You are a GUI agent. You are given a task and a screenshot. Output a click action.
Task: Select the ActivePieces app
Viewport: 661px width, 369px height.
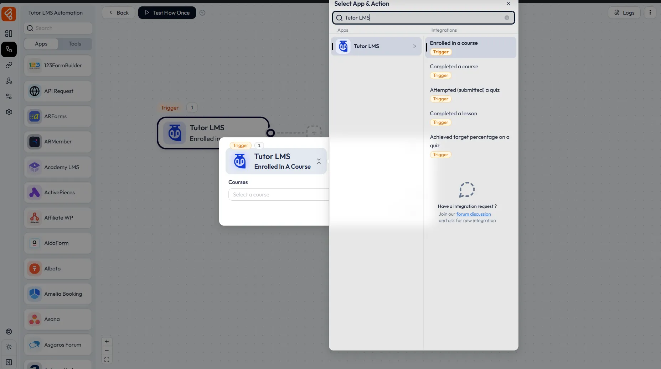pyautogui.click(x=58, y=193)
